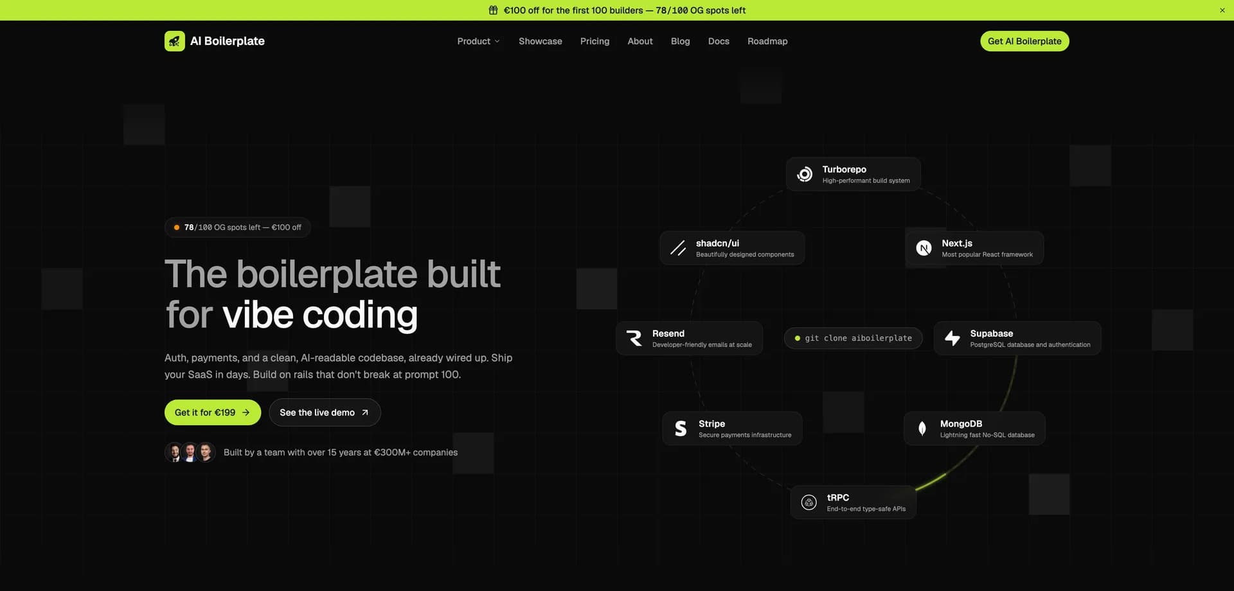
Task: Click 'PostgreSQL database and authentication' text
Action: click(x=1030, y=345)
